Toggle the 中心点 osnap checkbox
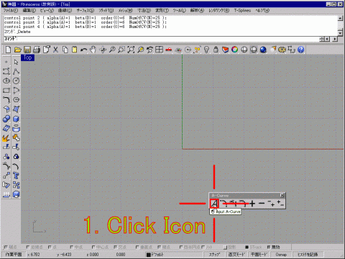 [x=93, y=247]
